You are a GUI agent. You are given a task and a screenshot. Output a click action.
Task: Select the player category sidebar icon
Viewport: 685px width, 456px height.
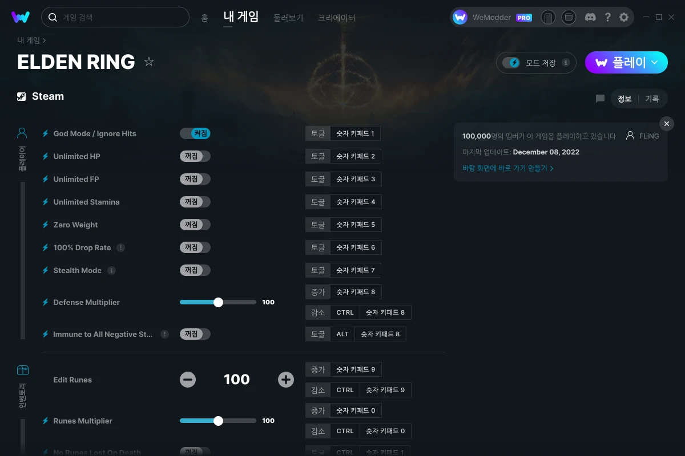[x=22, y=133]
